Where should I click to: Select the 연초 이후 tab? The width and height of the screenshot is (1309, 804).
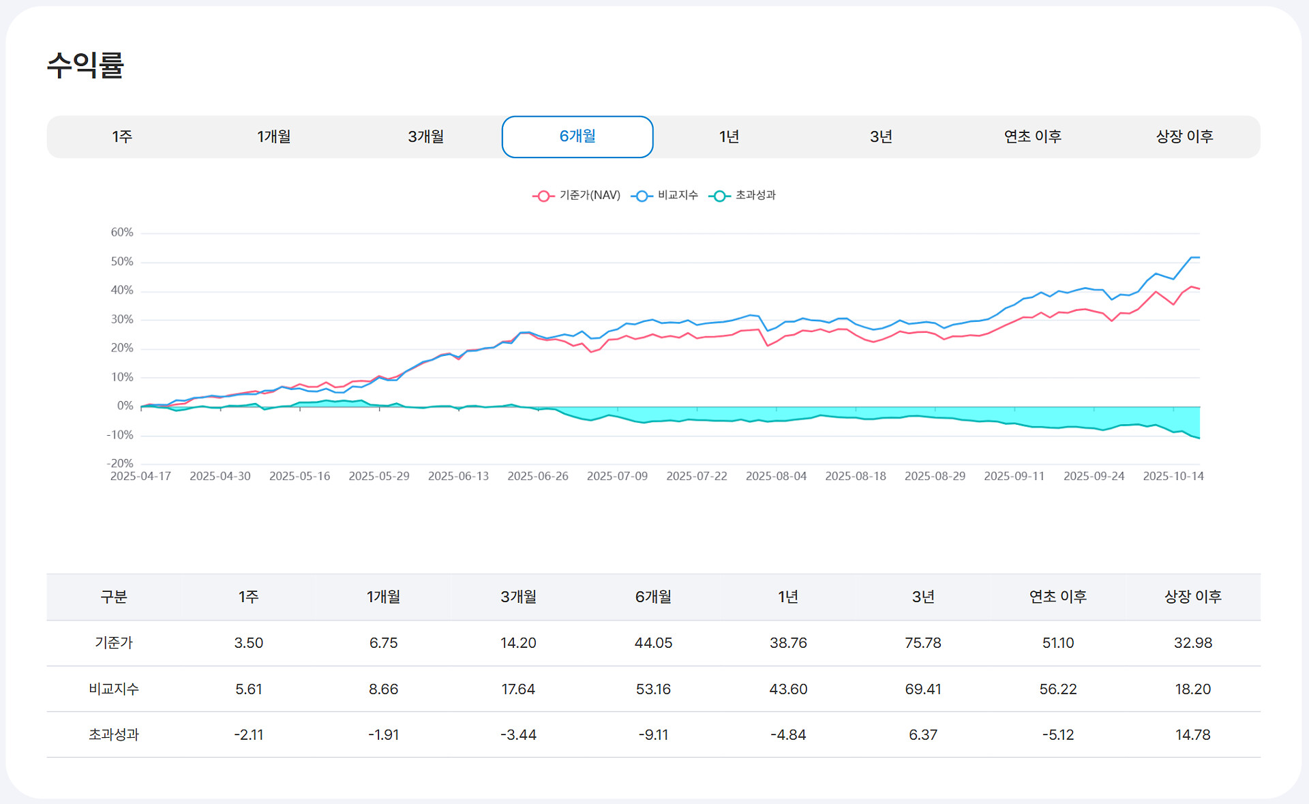pos(1032,136)
